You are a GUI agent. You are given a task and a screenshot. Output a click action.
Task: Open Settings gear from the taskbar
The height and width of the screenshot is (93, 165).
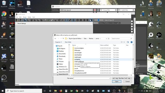pos(50,91)
